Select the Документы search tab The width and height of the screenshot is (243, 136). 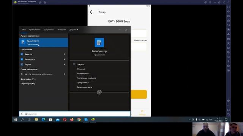[x=49, y=29]
